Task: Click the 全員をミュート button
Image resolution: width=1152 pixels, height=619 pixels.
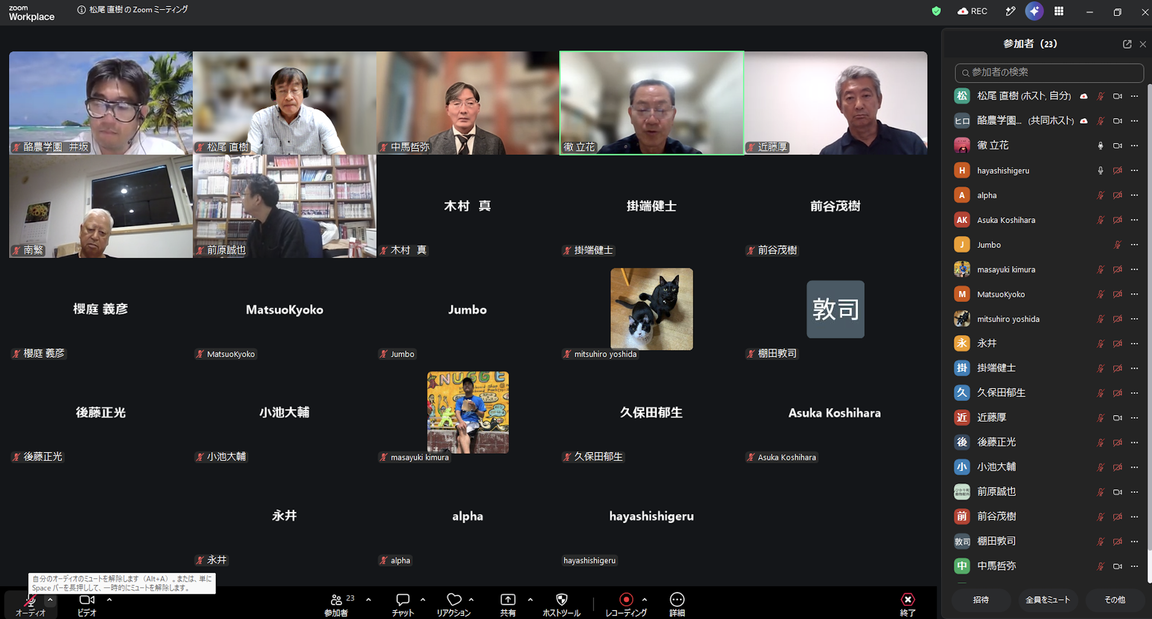Action: tap(1048, 600)
